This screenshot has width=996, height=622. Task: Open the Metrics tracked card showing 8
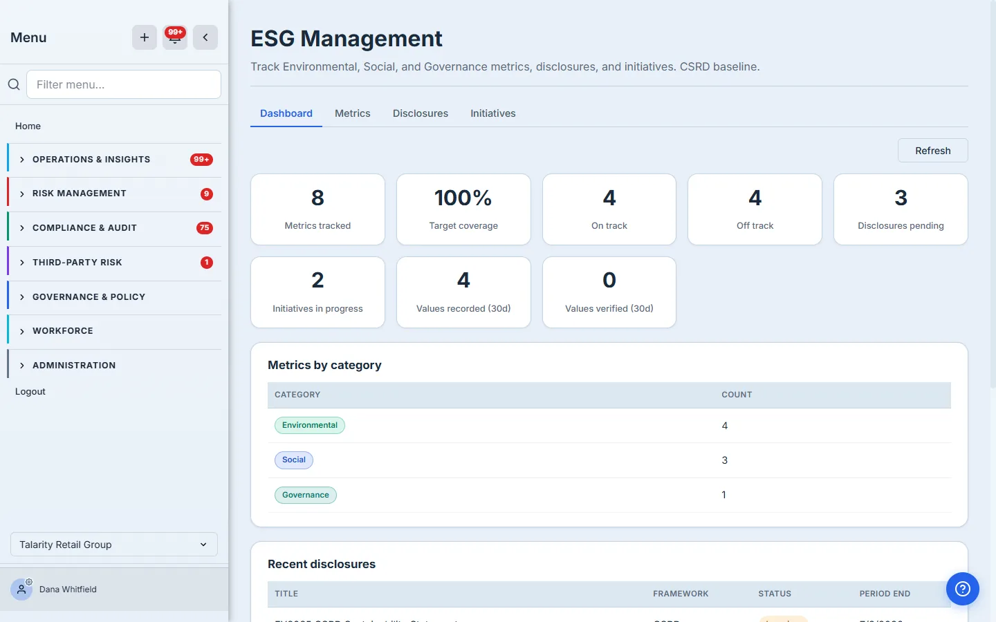click(x=317, y=209)
